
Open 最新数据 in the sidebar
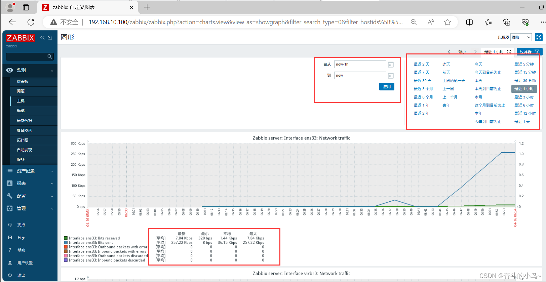tap(25, 121)
